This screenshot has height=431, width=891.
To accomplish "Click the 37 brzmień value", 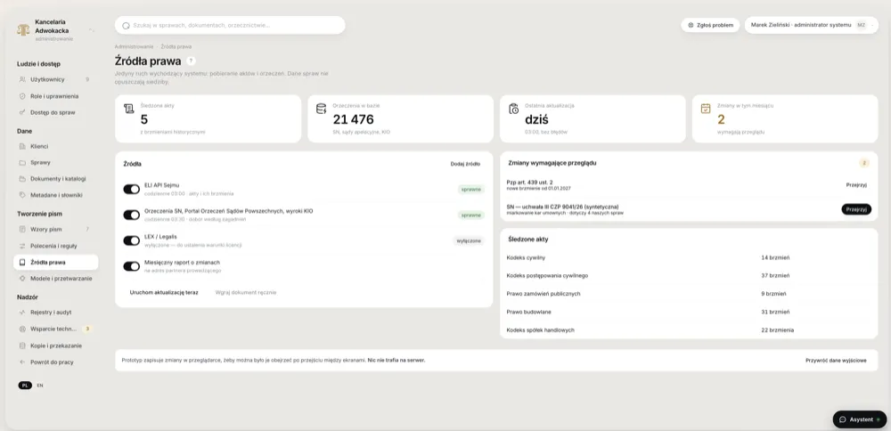I will click(x=775, y=276).
